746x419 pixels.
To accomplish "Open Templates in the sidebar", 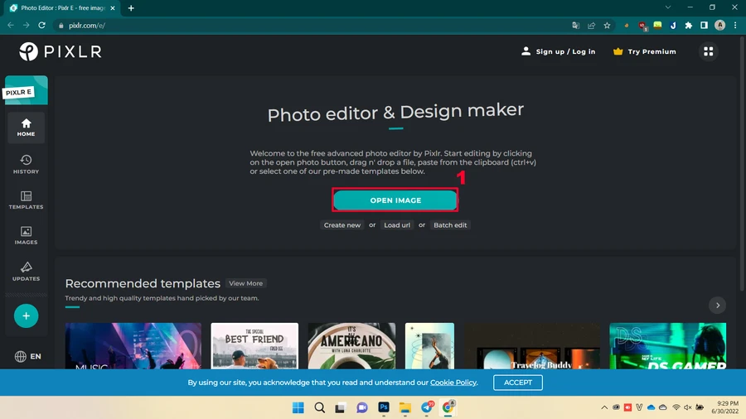I will click(27, 200).
